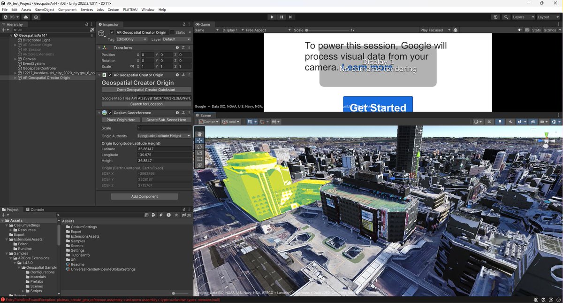The height and width of the screenshot is (303, 563).
Task: Select the Rect tool in Scene
Action: point(199,159)
